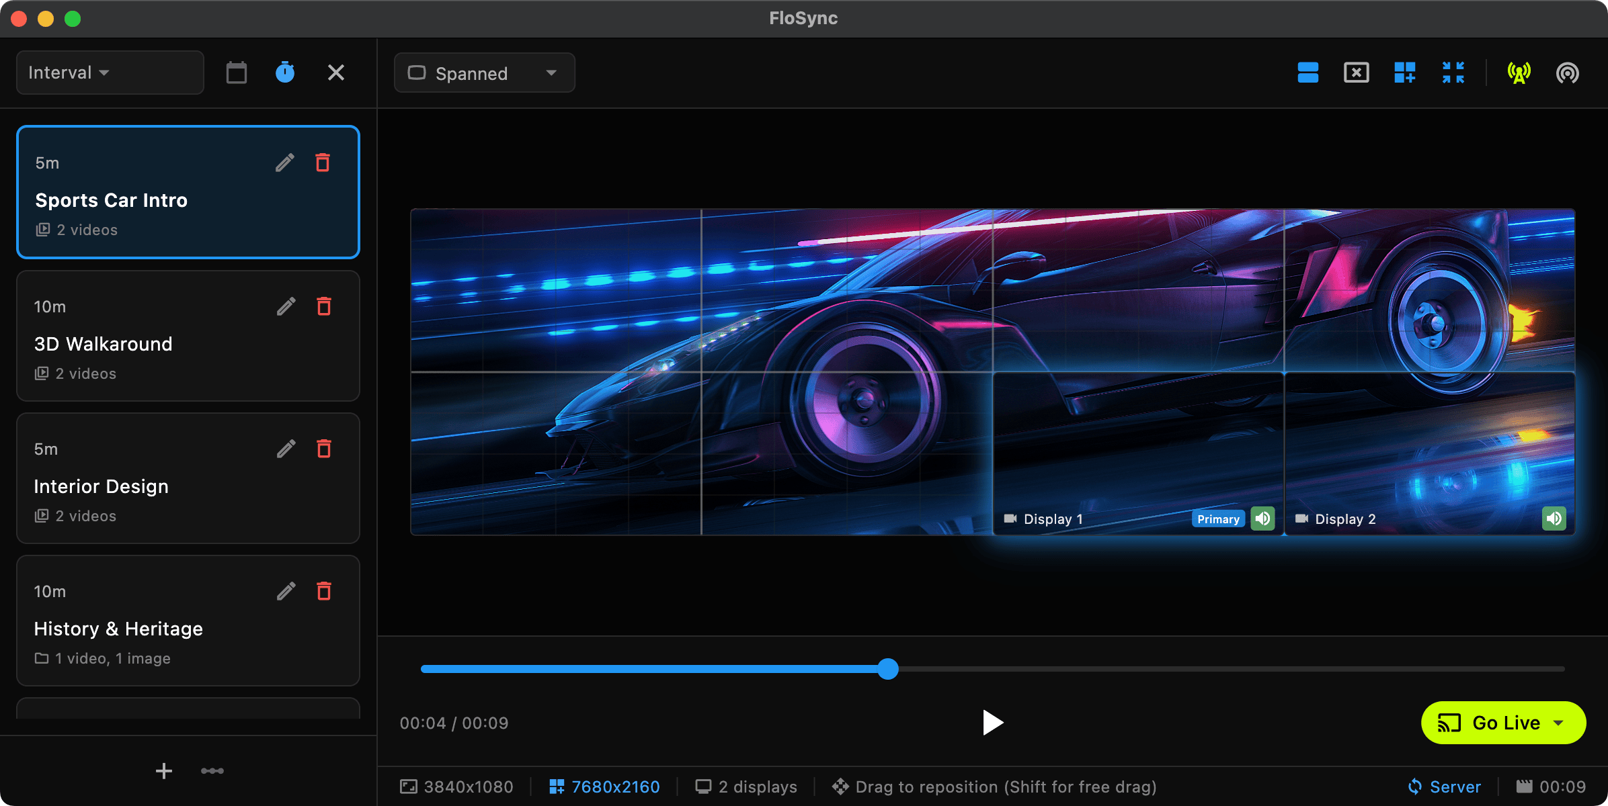Click the Go Live button
The width and height of the screenshot is (1608, 806).
[1499, 723]
